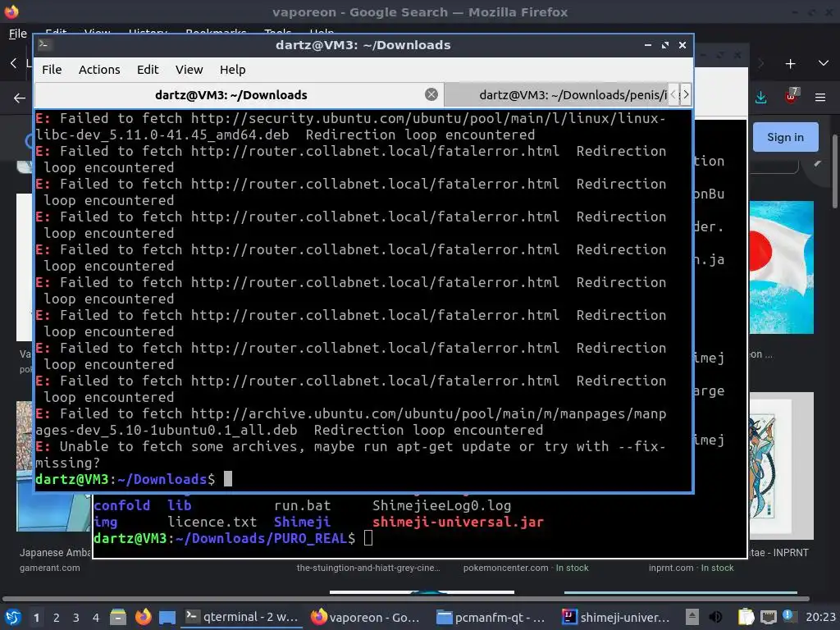Activate the pcmanfm-qt taskbar entry

(x=491, y=617)
